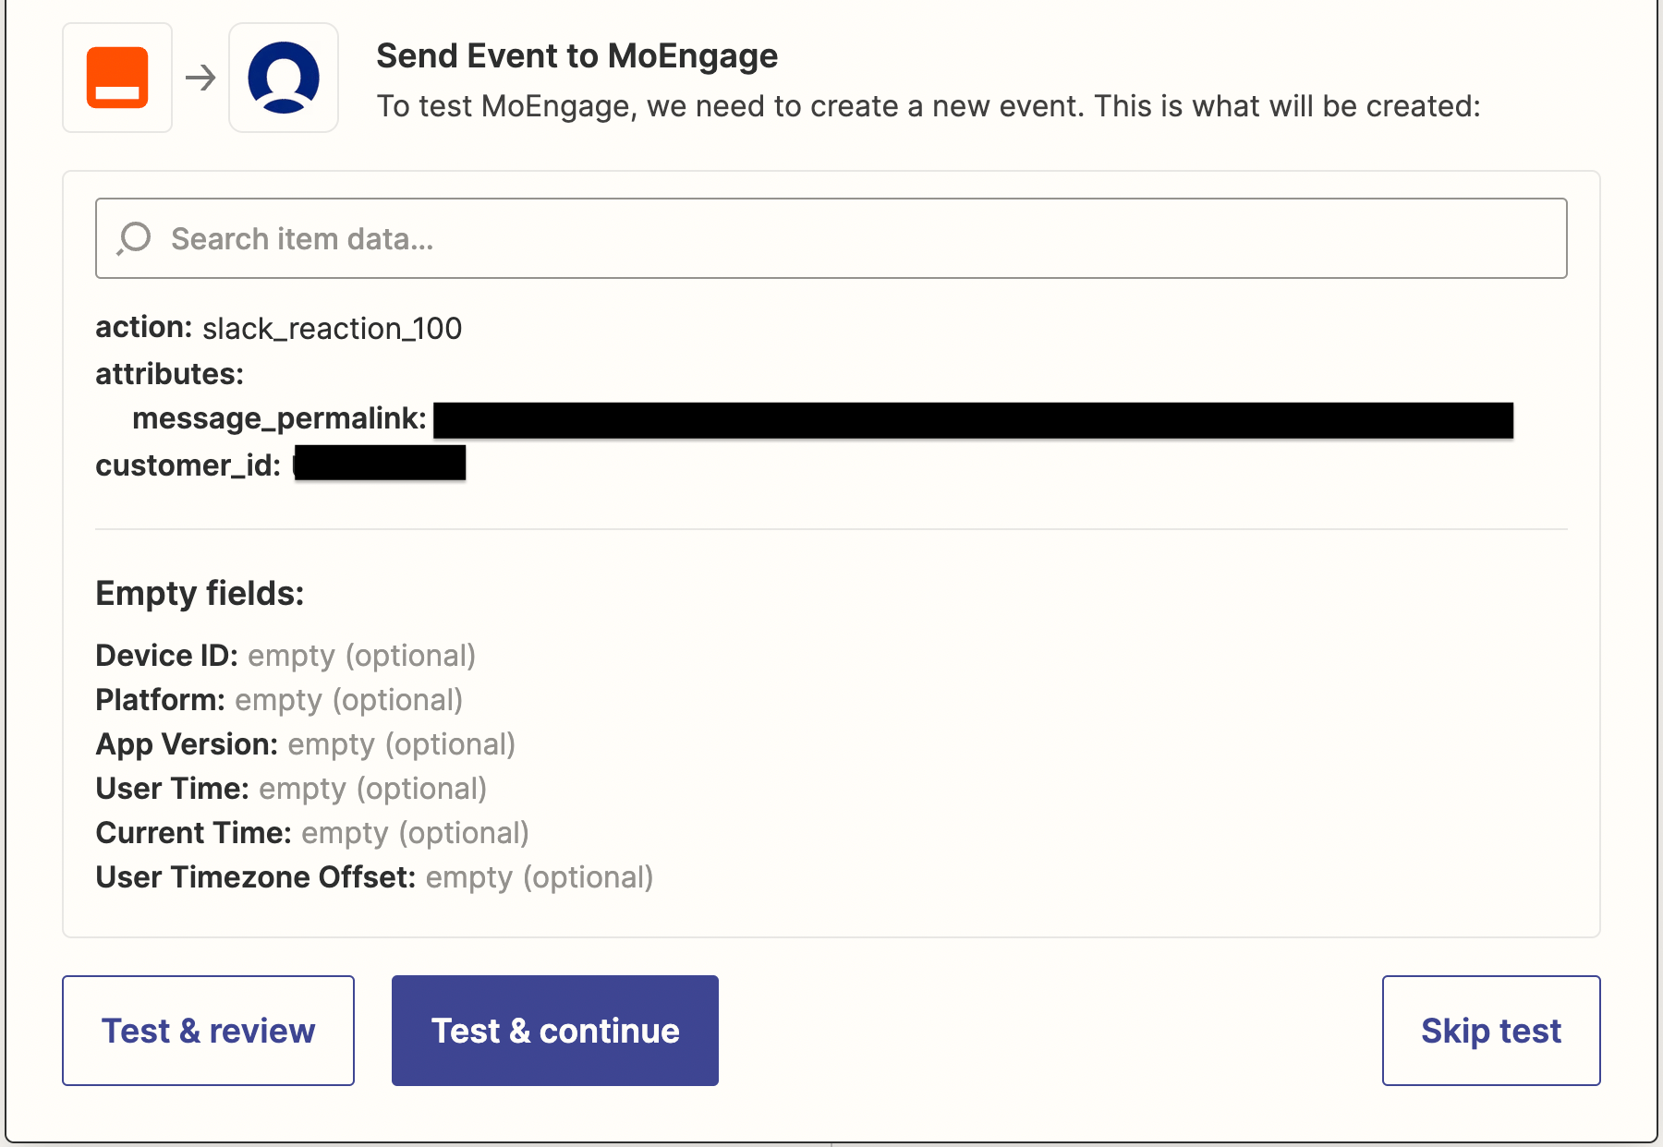Click the Current Time empty field row
The image size is (1663, 1147).
coord(312,833)
